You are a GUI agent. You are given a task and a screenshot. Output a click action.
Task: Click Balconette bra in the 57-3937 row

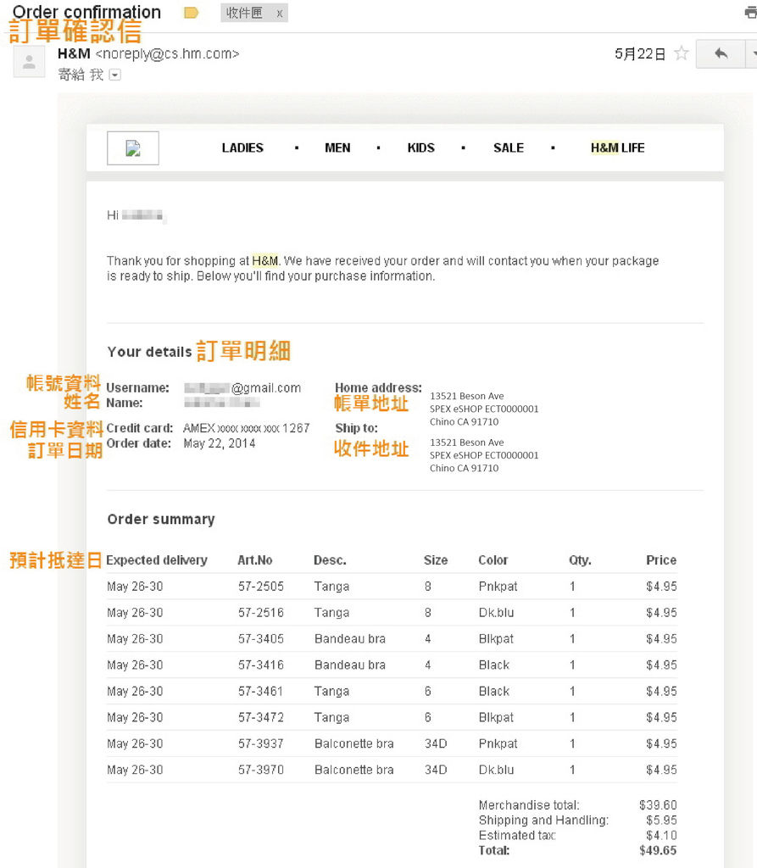[354, 743]
